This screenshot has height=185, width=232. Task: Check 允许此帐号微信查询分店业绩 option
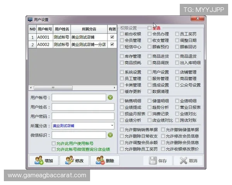pyautogui.click(x=54, y=149)
